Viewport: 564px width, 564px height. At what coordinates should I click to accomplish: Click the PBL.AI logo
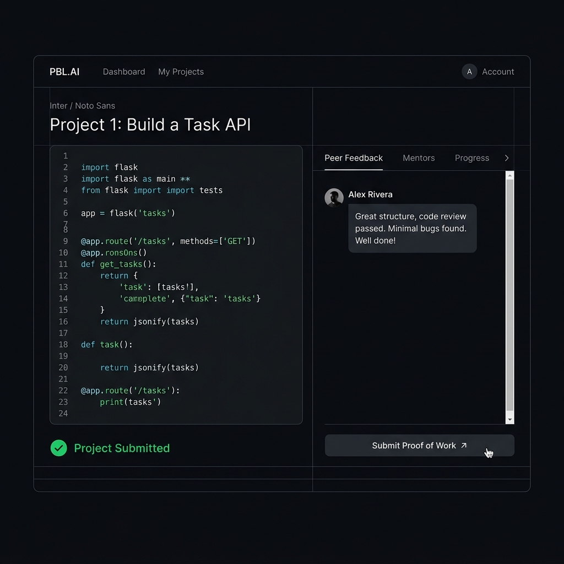(64, 72)
